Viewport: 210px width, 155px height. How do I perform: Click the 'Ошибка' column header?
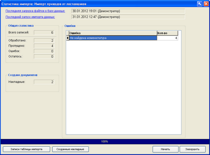click(x=113, y=33)
